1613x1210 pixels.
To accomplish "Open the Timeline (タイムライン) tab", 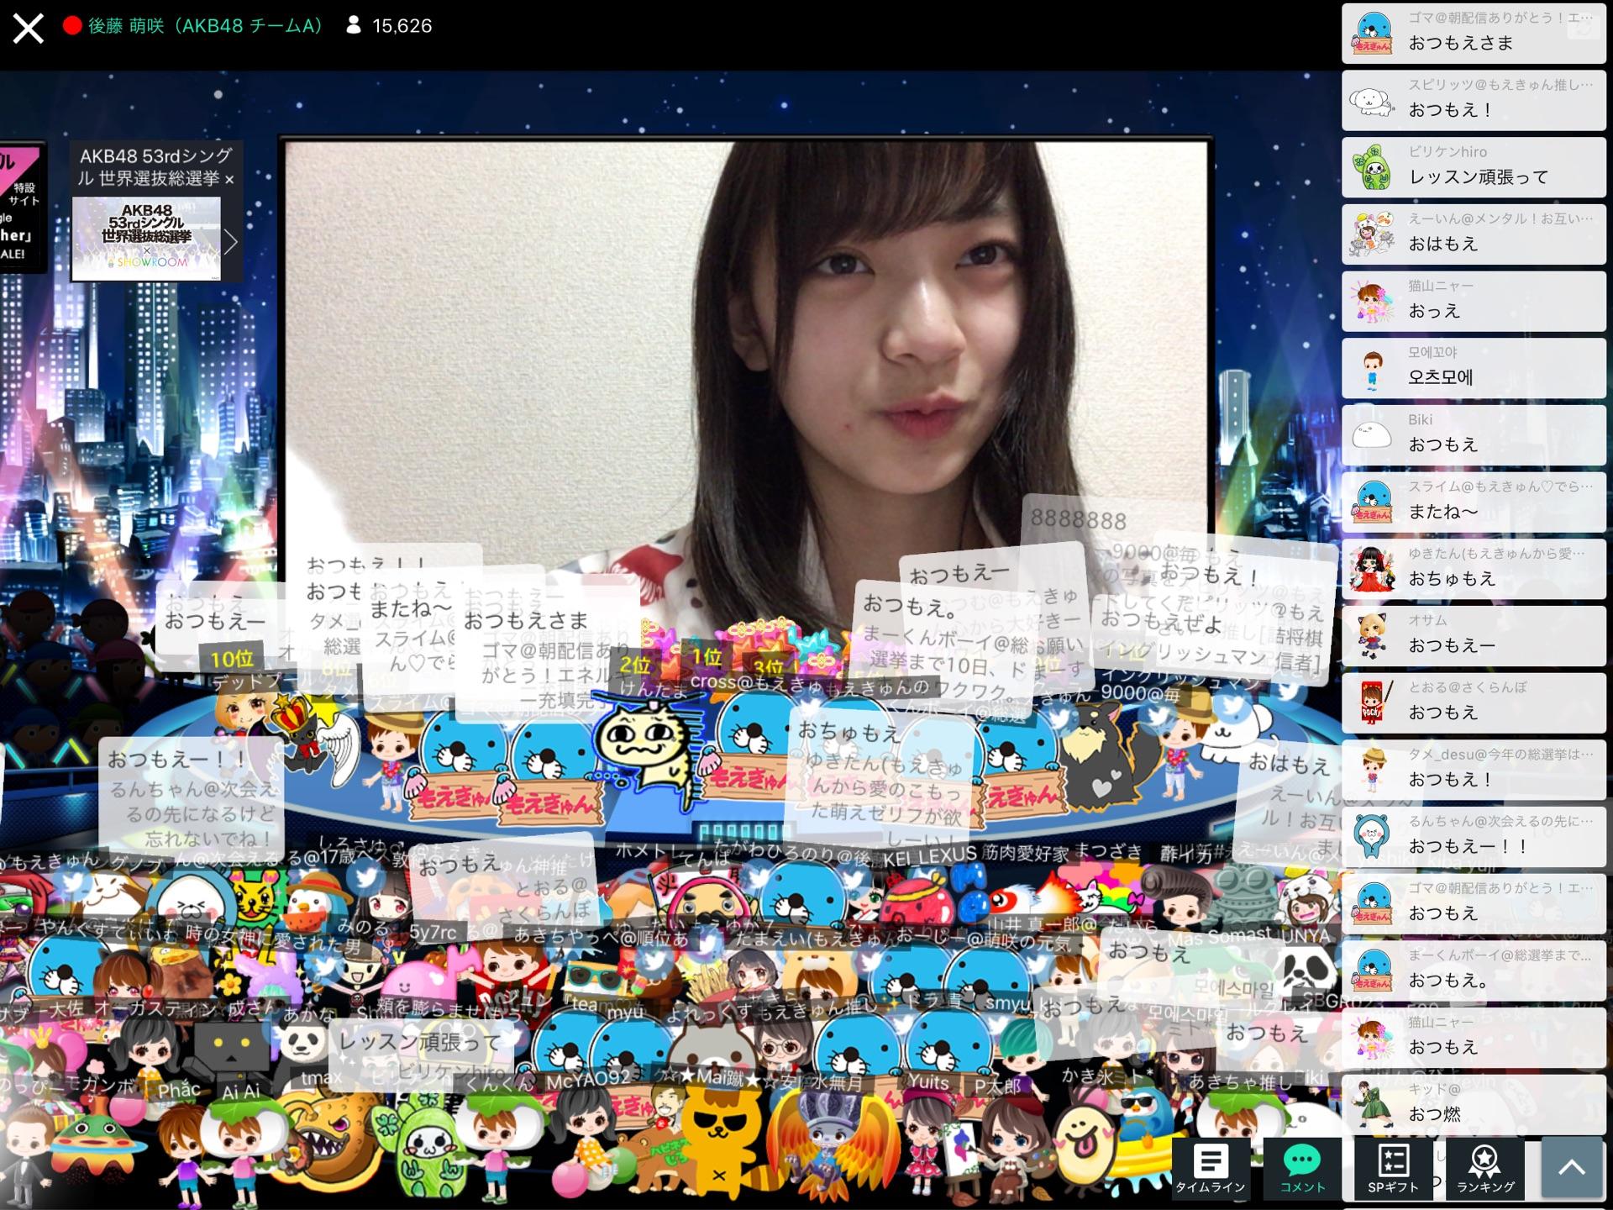I will click(x=1210, y=1167).
